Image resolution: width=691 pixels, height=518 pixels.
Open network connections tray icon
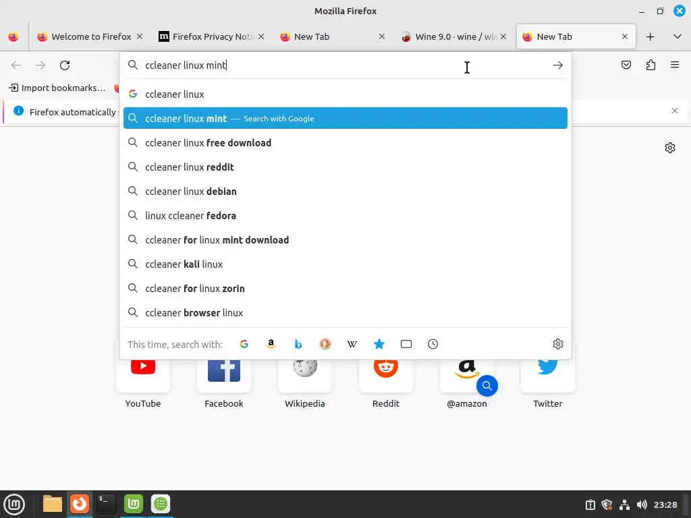624,505
